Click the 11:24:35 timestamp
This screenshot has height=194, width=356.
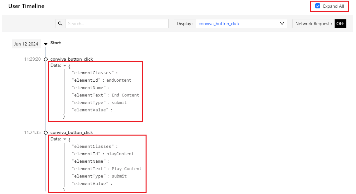(32, 132)
